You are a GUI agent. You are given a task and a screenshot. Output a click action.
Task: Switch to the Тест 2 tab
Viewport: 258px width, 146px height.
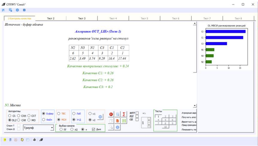(x=51, y=19)
